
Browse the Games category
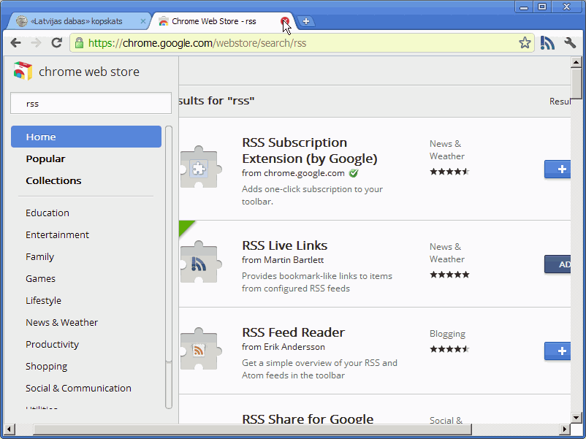point(40,279)
